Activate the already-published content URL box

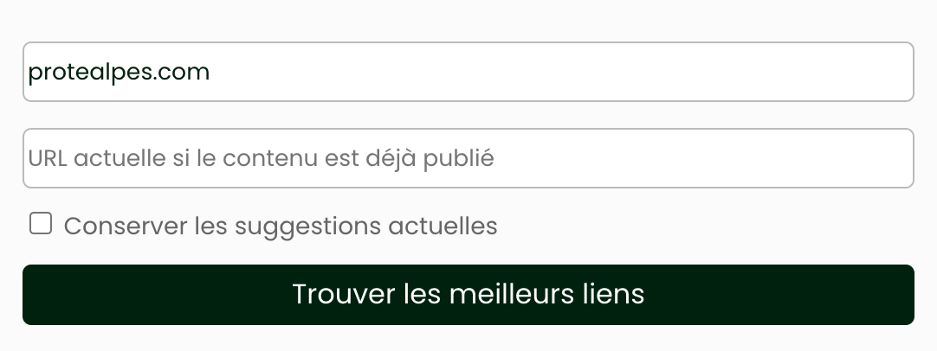coord(468,158)
